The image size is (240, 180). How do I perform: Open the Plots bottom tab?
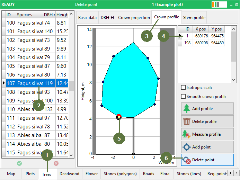pos(30,174)
